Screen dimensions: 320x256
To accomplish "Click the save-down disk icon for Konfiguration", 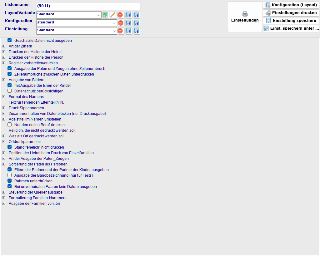I will pyautogui.click(x=128, y=23).
